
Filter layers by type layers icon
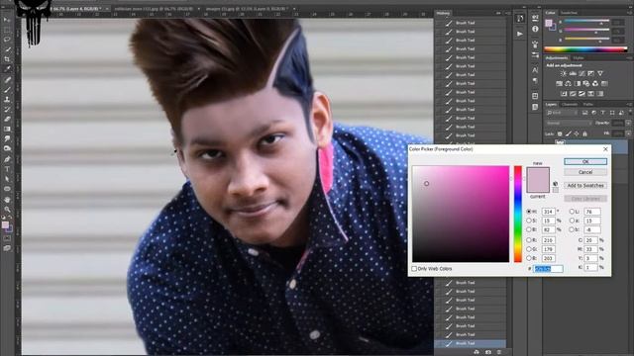point(603,113)
